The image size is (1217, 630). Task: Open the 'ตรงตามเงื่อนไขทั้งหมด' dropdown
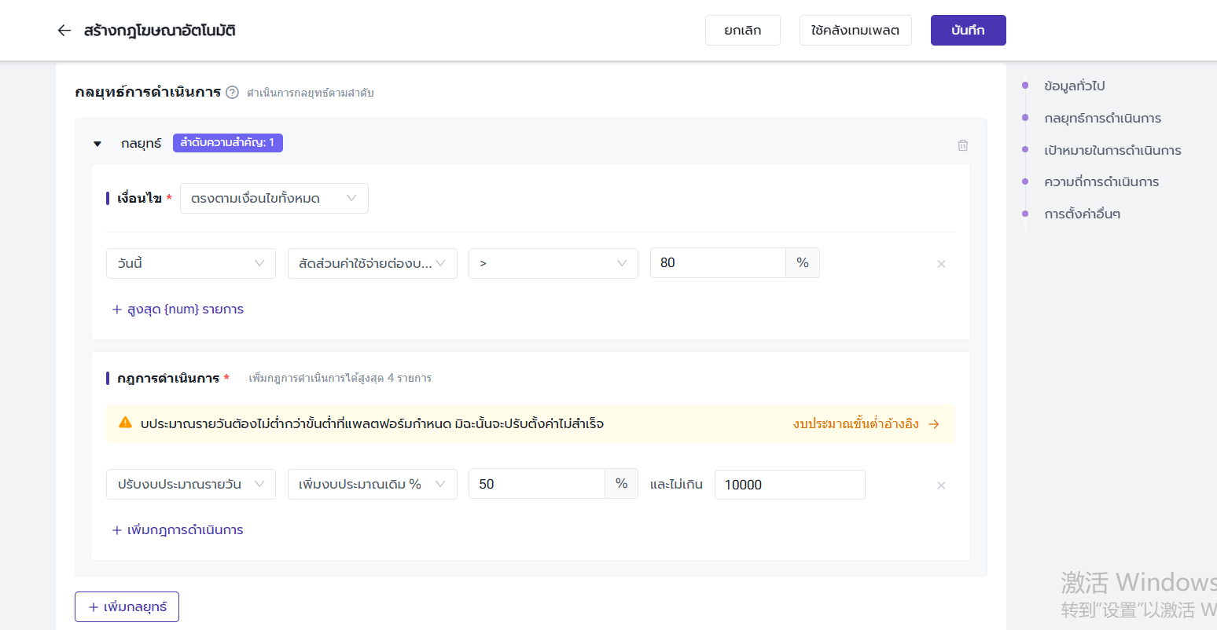click(274, 199)
